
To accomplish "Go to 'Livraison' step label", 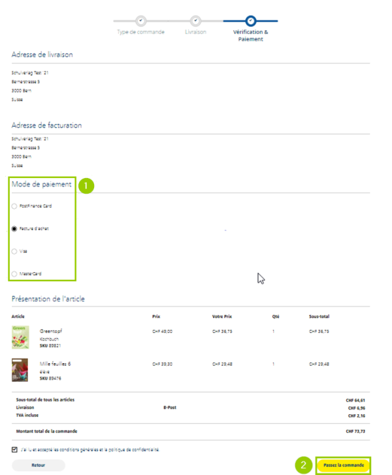I will point(195,32).
